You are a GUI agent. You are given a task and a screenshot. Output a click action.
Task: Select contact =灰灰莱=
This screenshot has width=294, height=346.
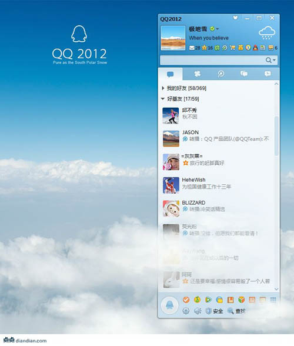click(x=217, y=162)
